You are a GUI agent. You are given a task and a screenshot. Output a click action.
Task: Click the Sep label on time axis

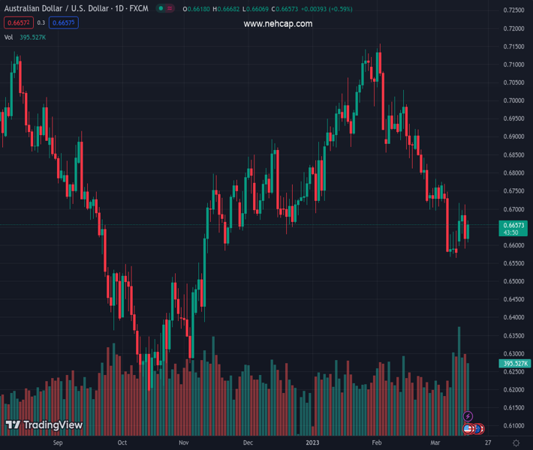pos(58,442)
